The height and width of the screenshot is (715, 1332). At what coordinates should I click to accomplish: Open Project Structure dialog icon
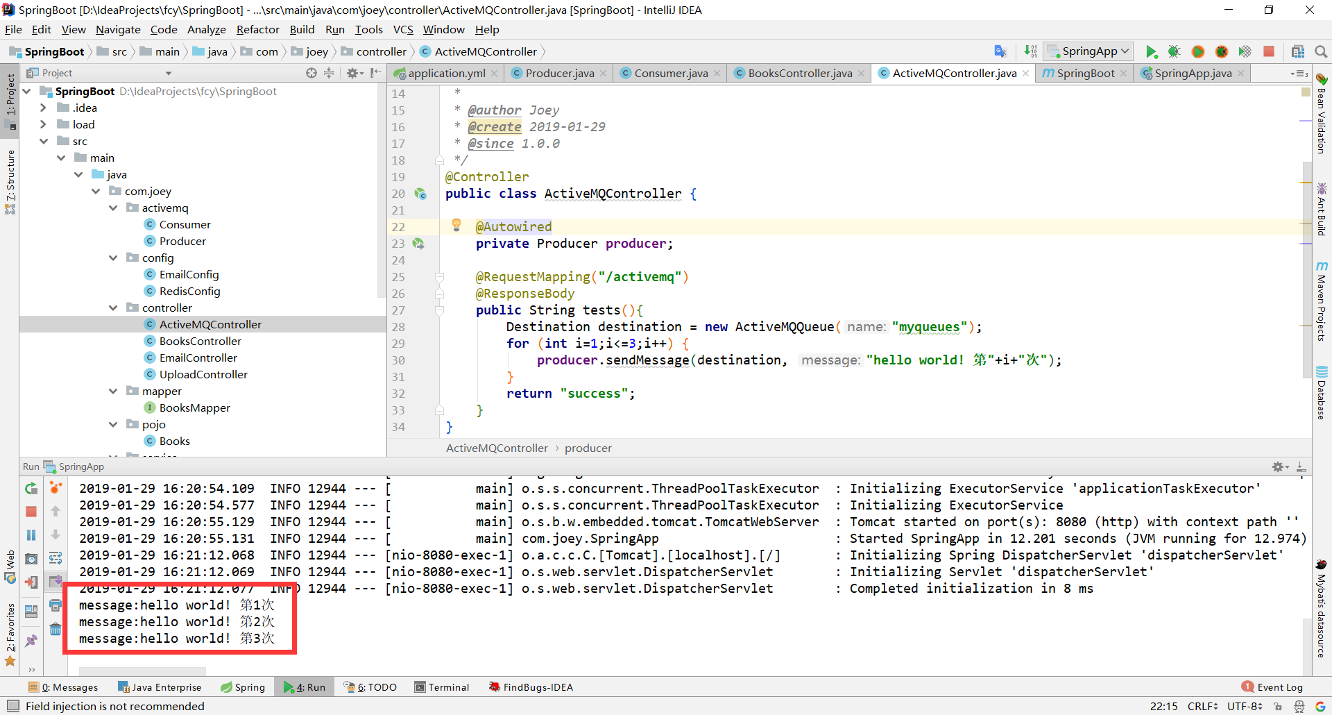(x=1298, y=51)
